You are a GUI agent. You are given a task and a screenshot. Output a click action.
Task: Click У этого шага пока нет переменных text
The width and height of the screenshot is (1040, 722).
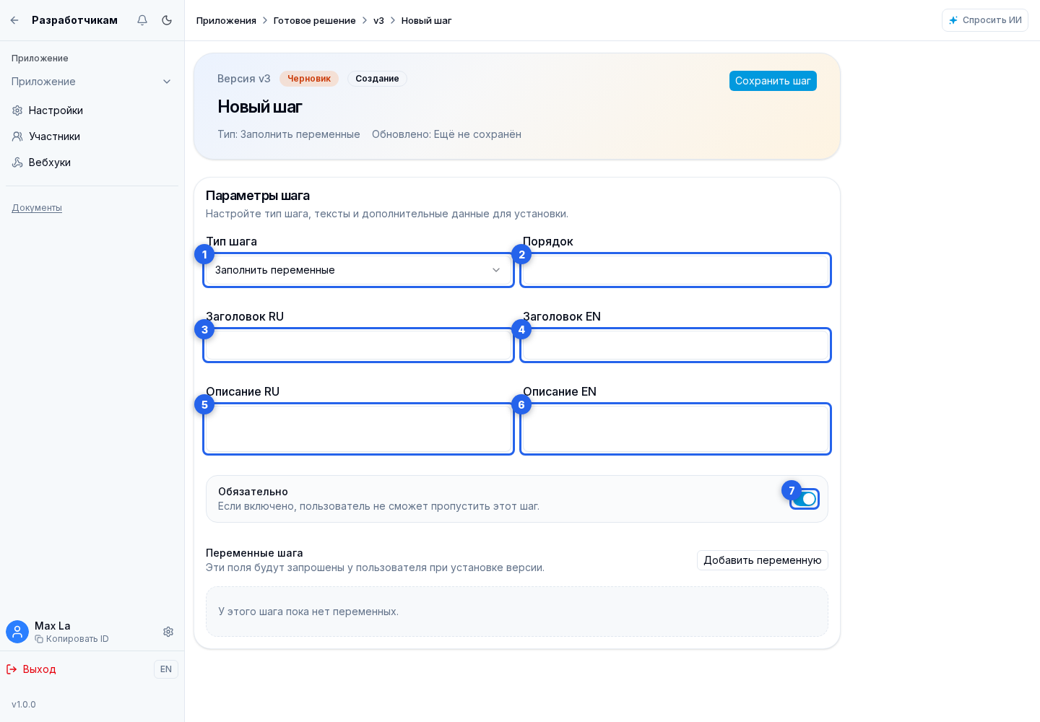[x=308, y=612]
